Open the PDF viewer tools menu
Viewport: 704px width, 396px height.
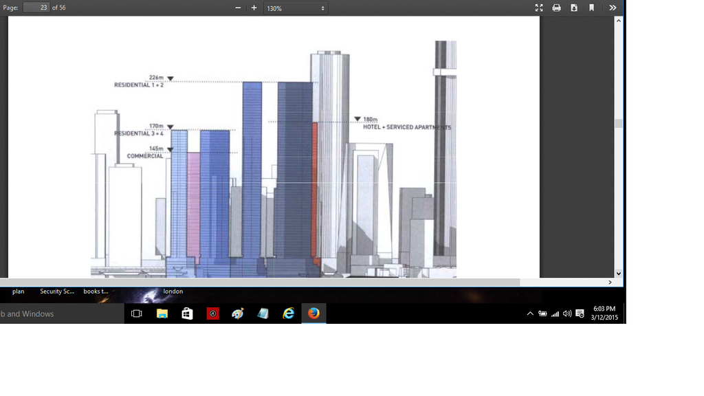[613, 8]
